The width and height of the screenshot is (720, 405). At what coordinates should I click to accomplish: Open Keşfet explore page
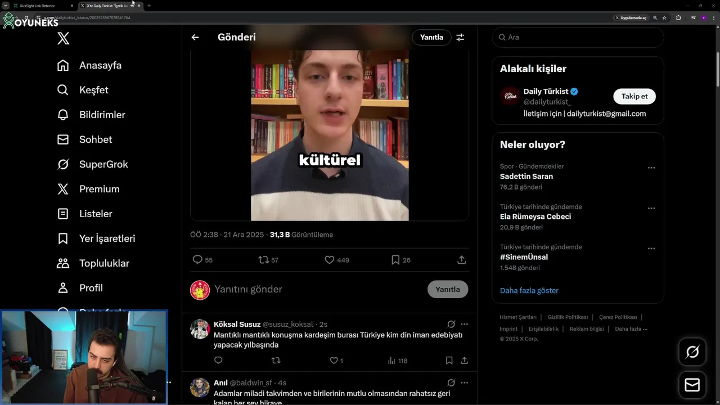click(83, 90)
